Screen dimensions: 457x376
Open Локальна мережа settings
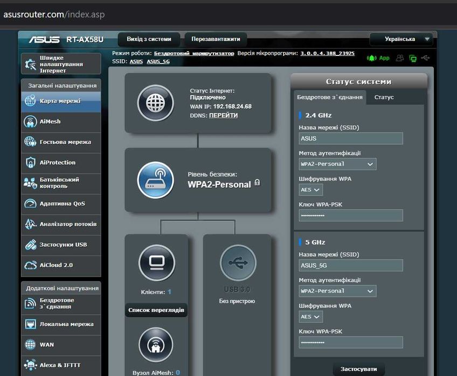pyautogui.click(x=61, y=324)
